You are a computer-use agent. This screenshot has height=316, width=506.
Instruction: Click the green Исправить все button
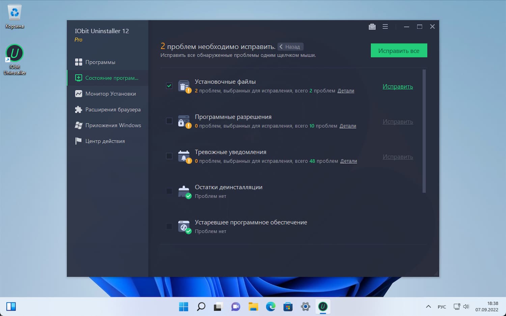pos(399,51)
